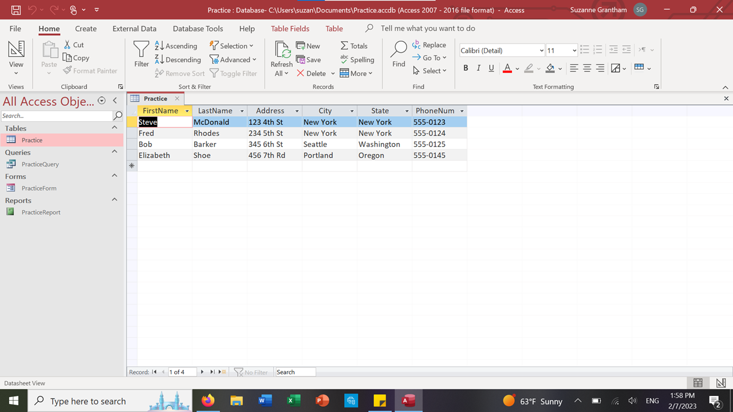This screenshot has height=412, width=733.
Task: Open Excel from the taskbar
Action: pyautogui.click(x=294, y=401)
